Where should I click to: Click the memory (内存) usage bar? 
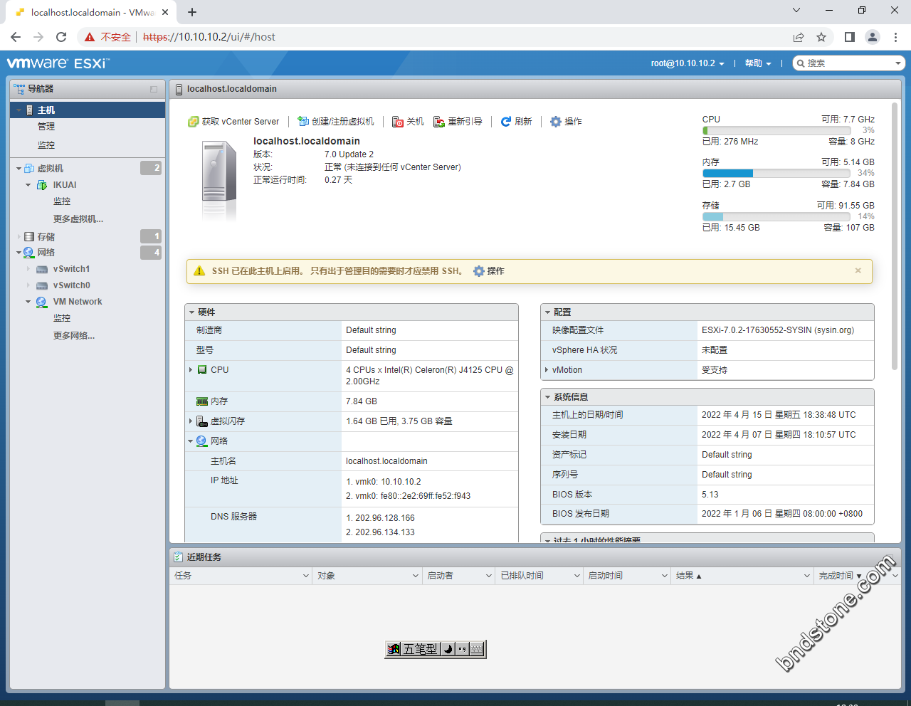(x=776, y=174)
